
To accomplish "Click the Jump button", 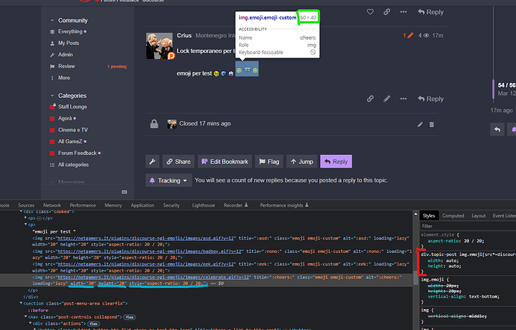I will pyautogui.click(x=302, y=162).
